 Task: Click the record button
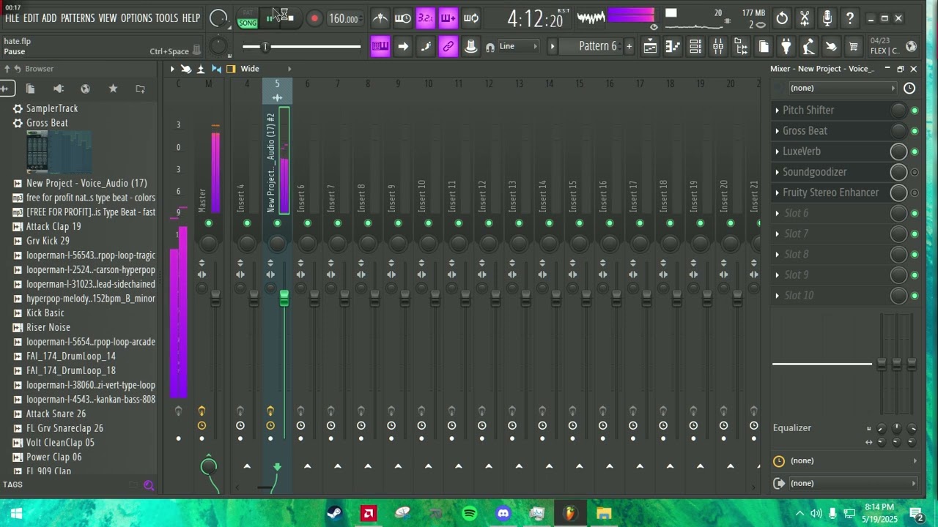[x=314, y=18]
